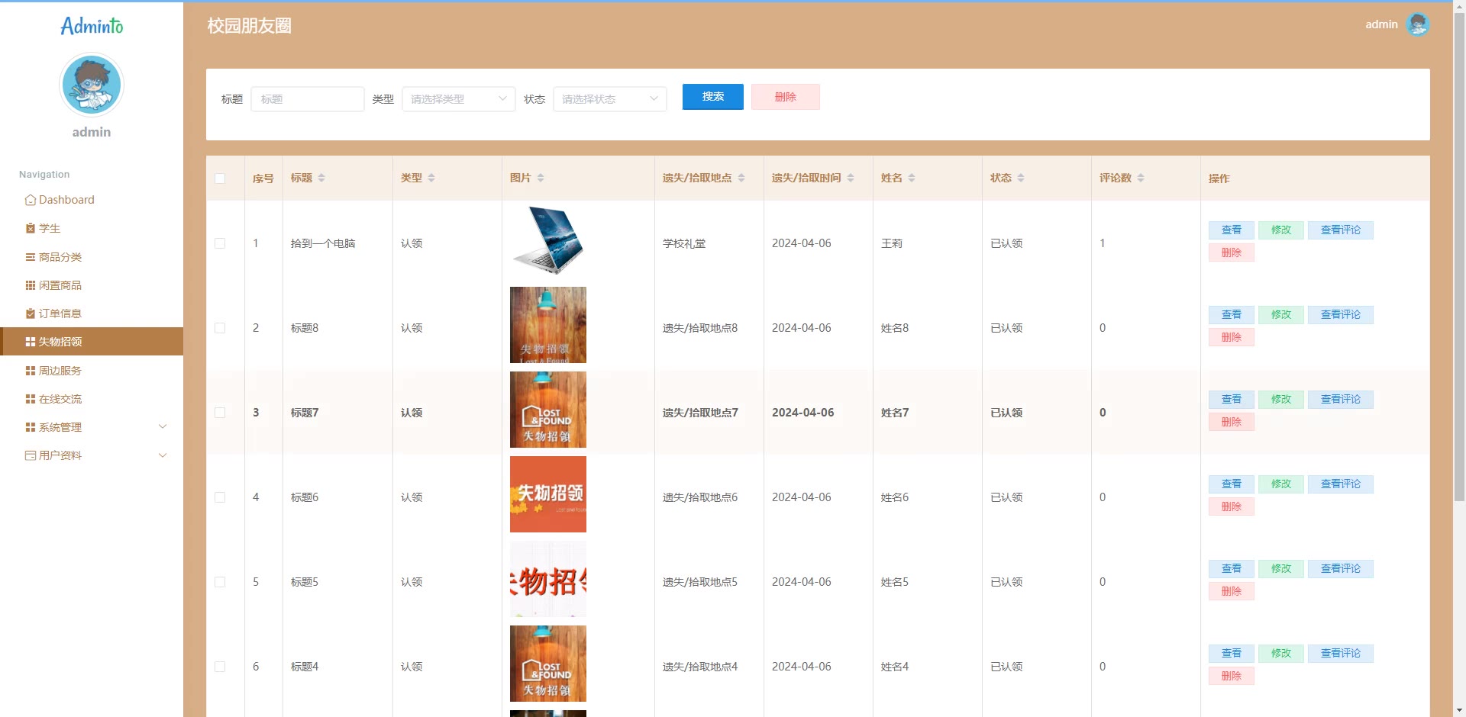Click the 闲置商品 grid icon

[x=31, y=285]
